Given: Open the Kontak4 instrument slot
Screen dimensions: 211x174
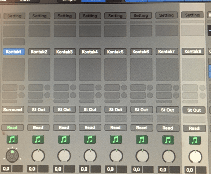Looking at the screenshot, I should click(x=90, y=52).
